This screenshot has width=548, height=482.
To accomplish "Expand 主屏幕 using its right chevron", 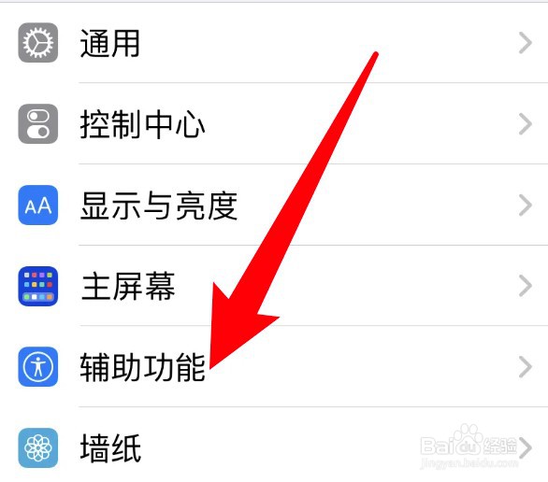I will coord(526,286).
